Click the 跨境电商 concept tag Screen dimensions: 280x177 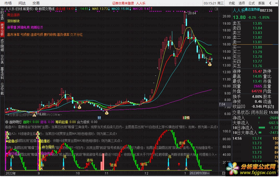pyautogui.click(x=23, y=27)
